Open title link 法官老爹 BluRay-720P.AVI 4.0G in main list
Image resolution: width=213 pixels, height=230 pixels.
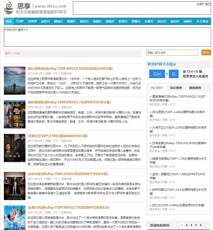pos(68,174)
